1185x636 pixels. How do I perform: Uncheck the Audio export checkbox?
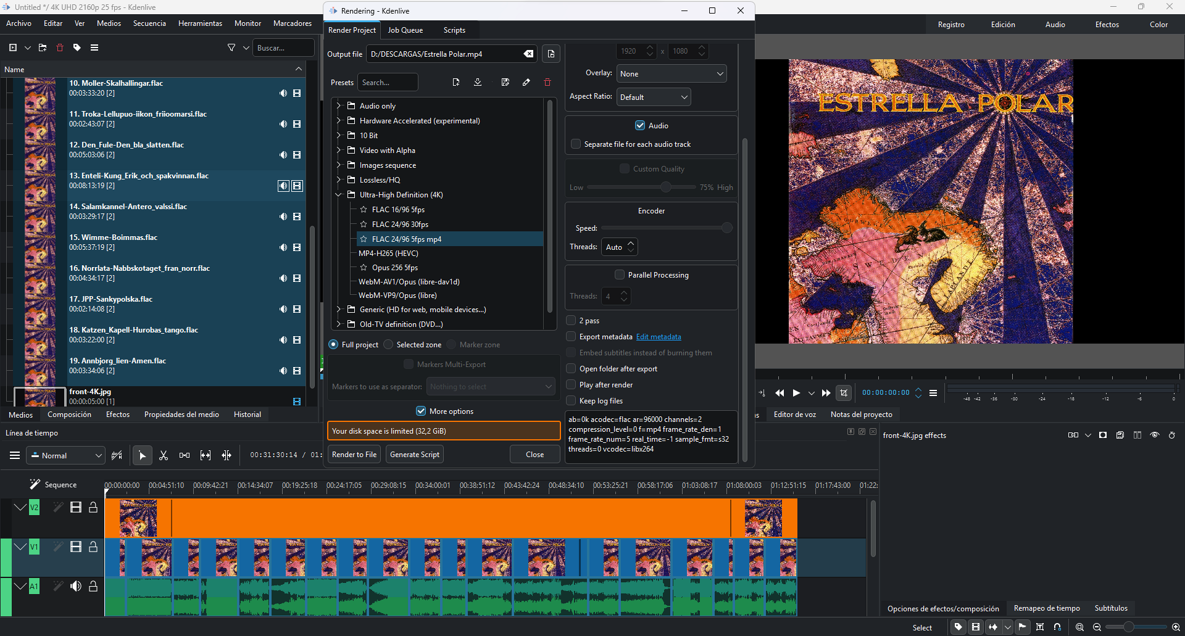click(640, 126)
